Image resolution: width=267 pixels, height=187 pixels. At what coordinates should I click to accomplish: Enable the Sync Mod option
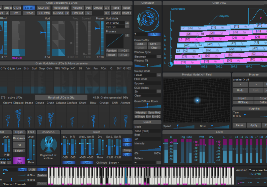click(154, 113)
